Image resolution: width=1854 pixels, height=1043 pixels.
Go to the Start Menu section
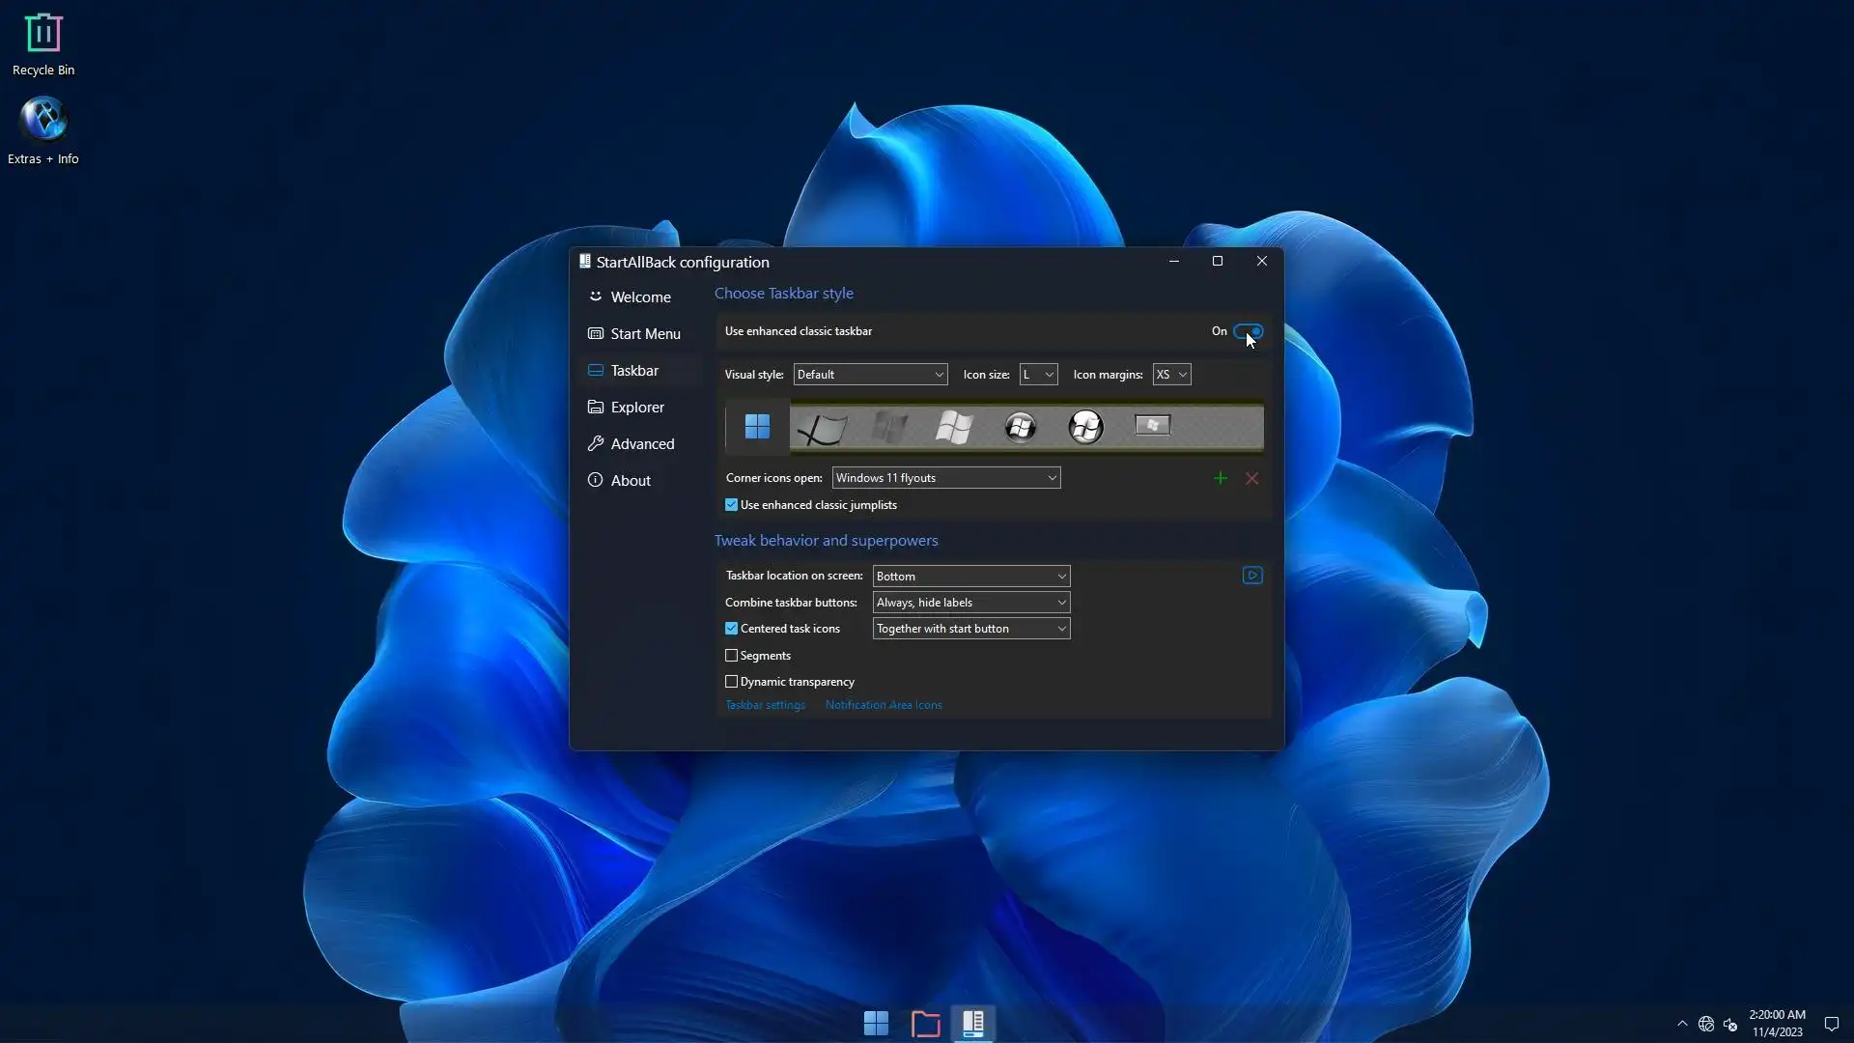tap(644, 334)
